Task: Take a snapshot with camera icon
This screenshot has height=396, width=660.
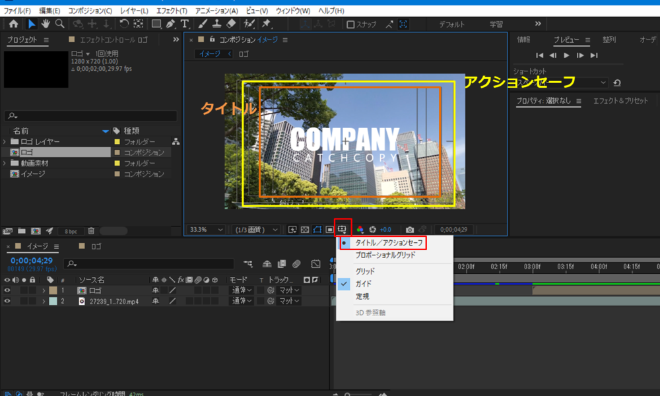Action: point(410,230)
